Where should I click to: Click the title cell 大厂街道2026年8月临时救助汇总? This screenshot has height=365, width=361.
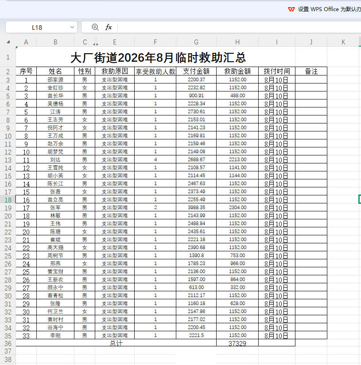tap(158, 57)
